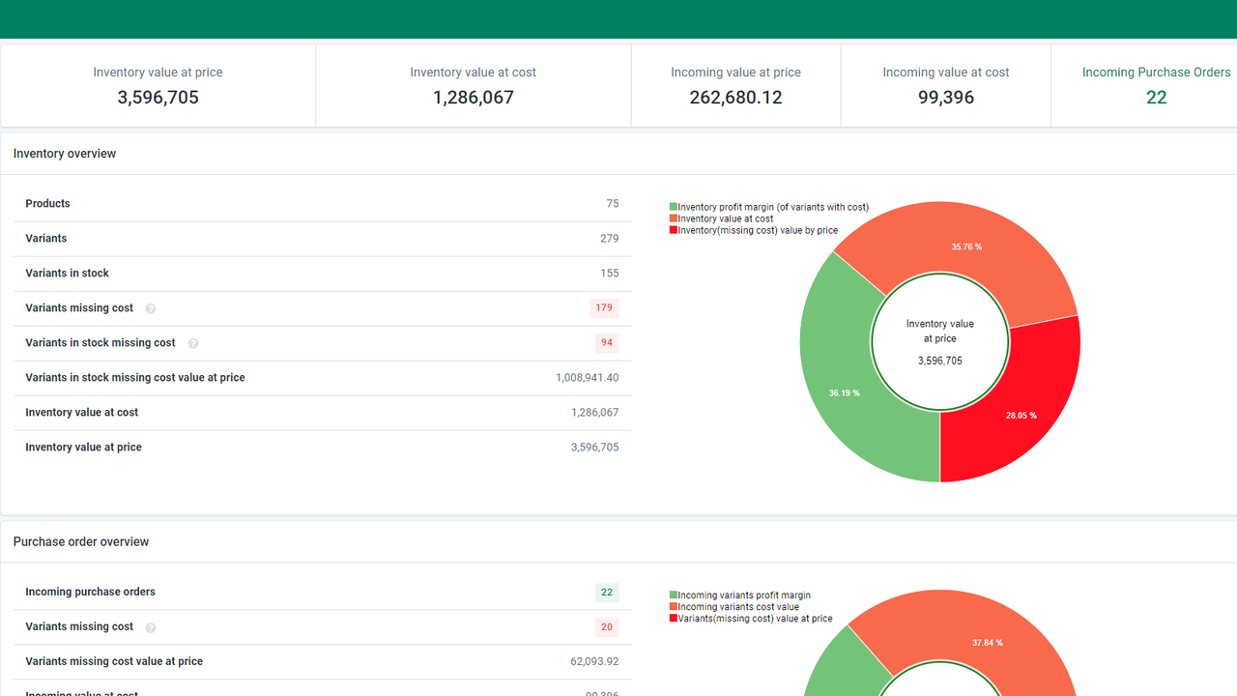Screen dimensions: 1237x696
Task: Click the 62,093.92 missing cost value
Action: pyautogui.click(x=594, y=662)
